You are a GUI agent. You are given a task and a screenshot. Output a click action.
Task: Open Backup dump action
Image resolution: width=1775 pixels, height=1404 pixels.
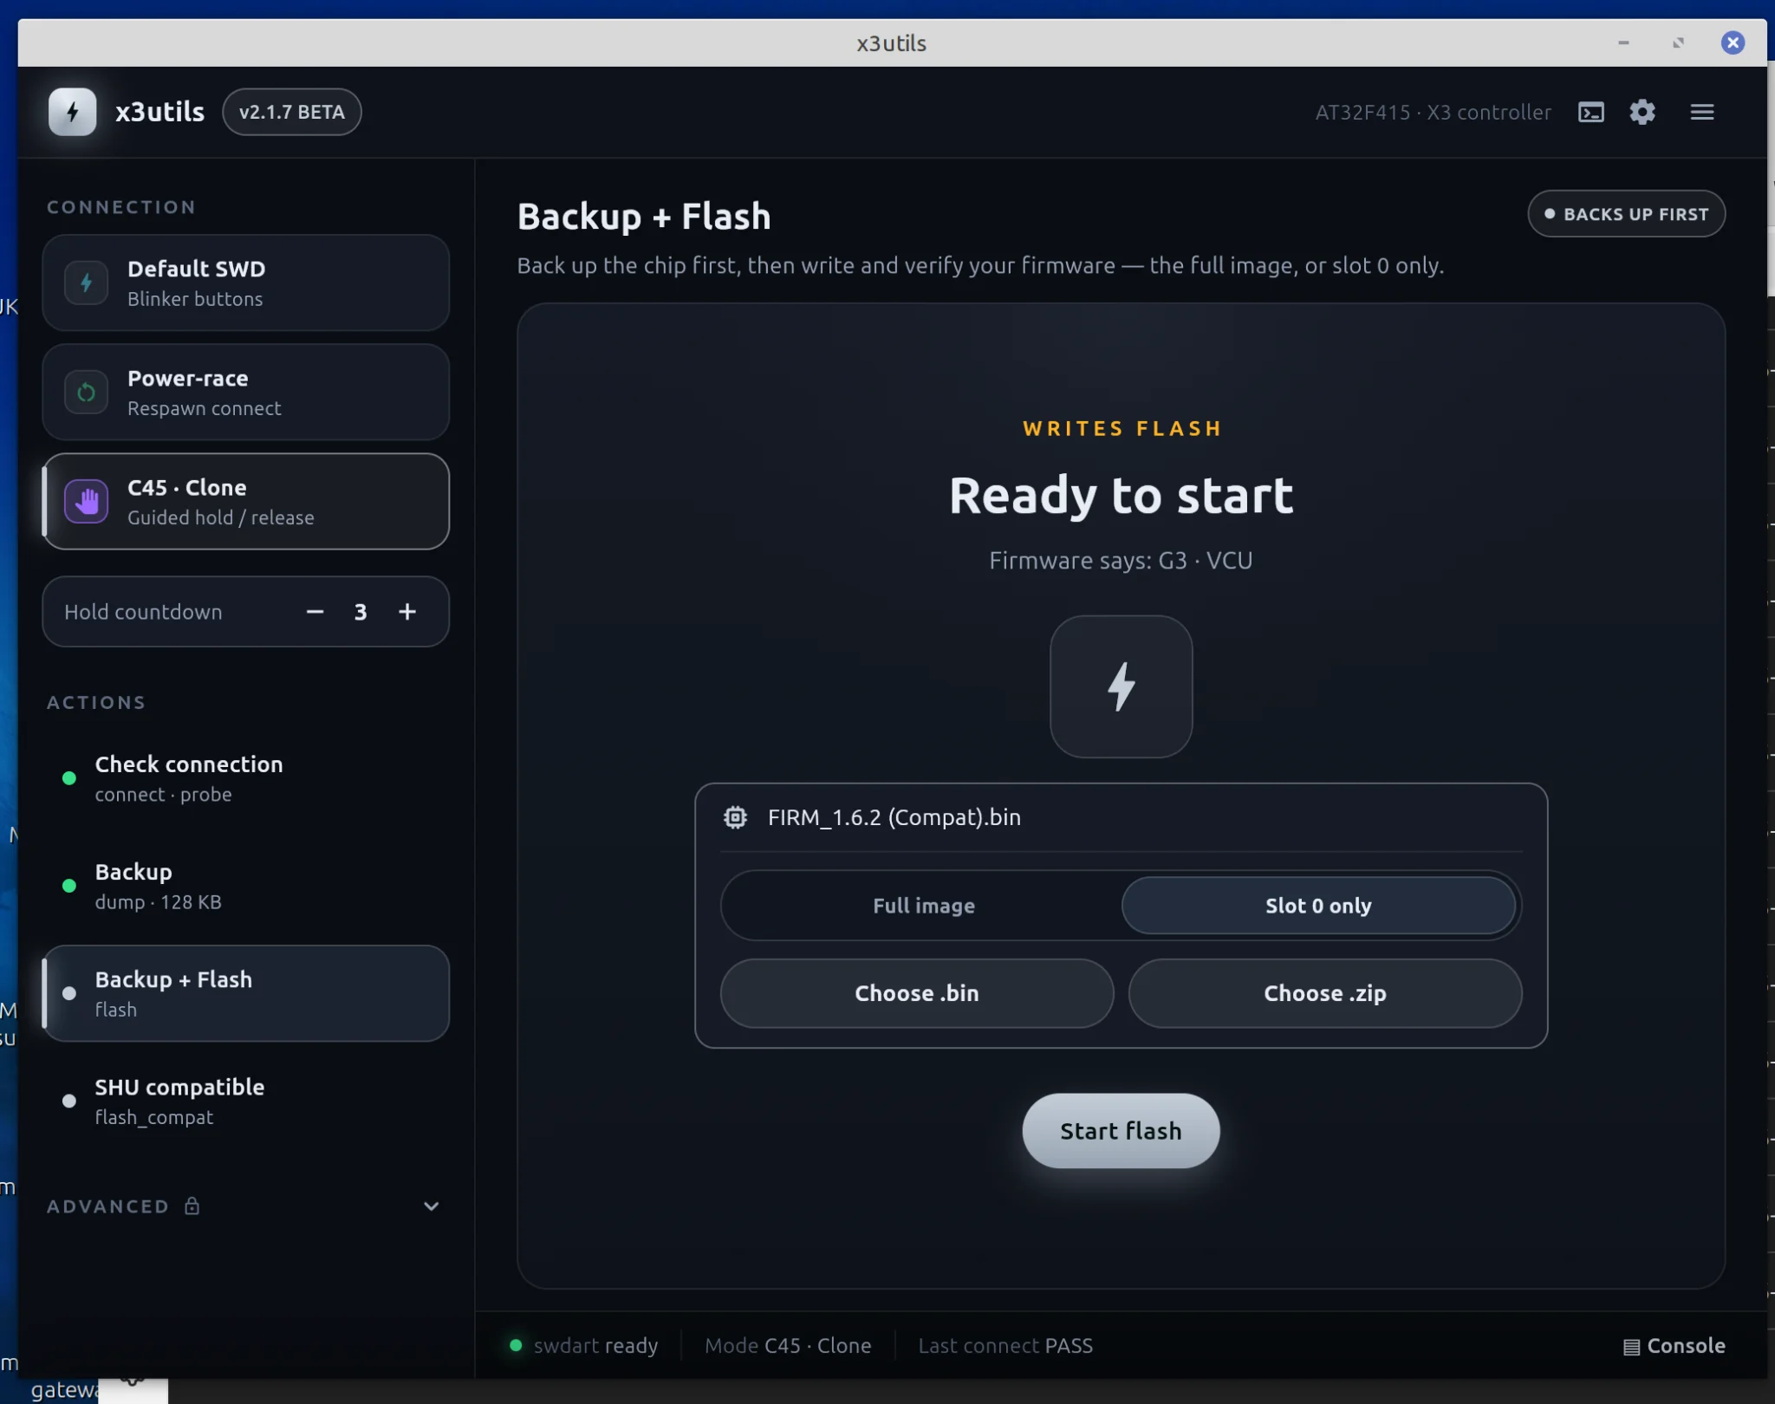(246, 886)
